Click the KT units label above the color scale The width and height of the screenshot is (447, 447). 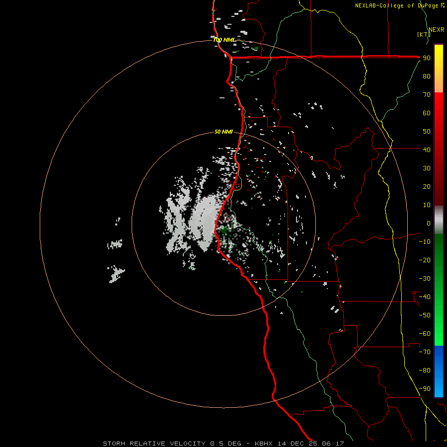click(424, 34)
